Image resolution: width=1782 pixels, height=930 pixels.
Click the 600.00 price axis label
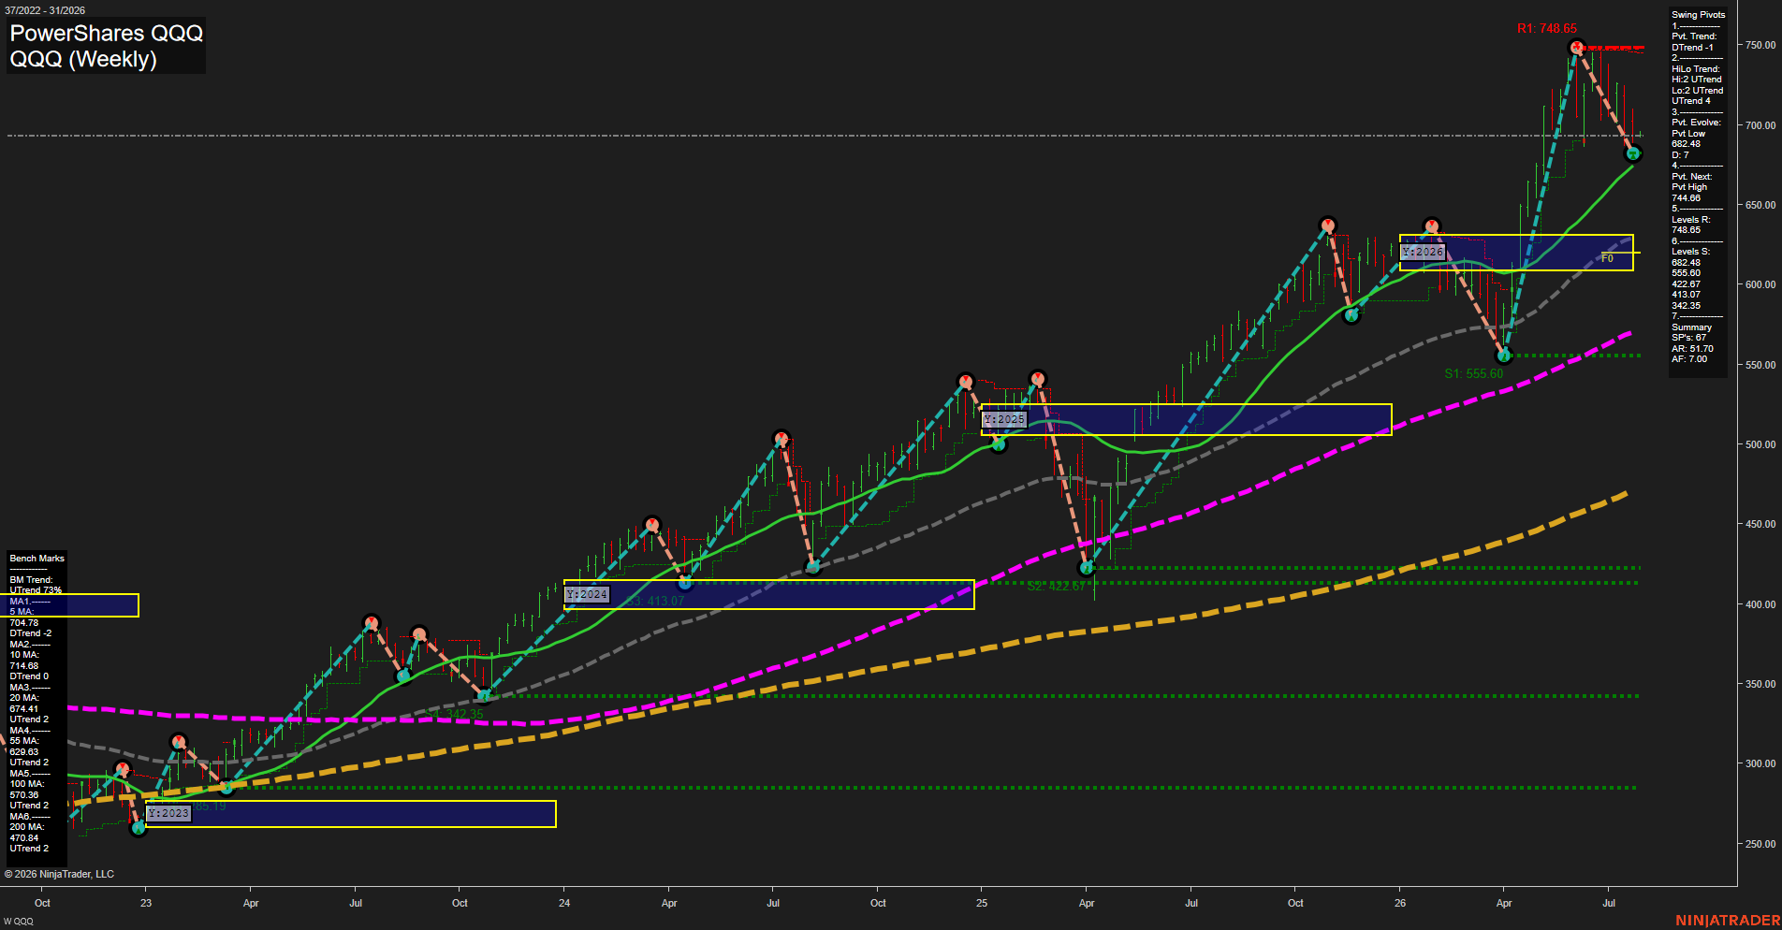pos(1760,284)
